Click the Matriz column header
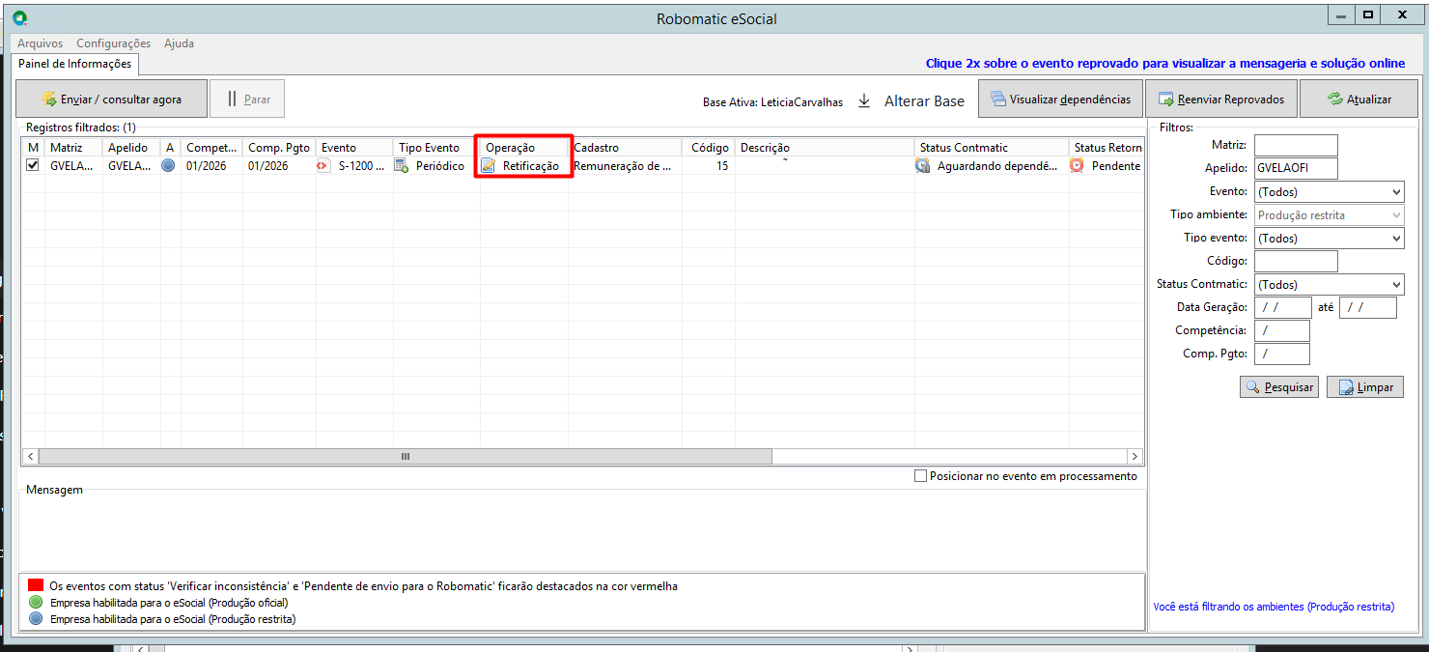 pyautogui.click(x=73, y=148)
